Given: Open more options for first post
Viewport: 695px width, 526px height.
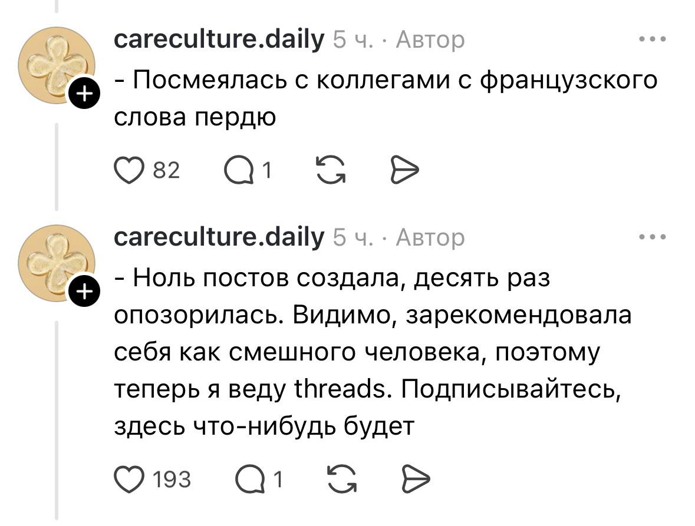Looking at the screenshot, I should click(x=653, y=40).
